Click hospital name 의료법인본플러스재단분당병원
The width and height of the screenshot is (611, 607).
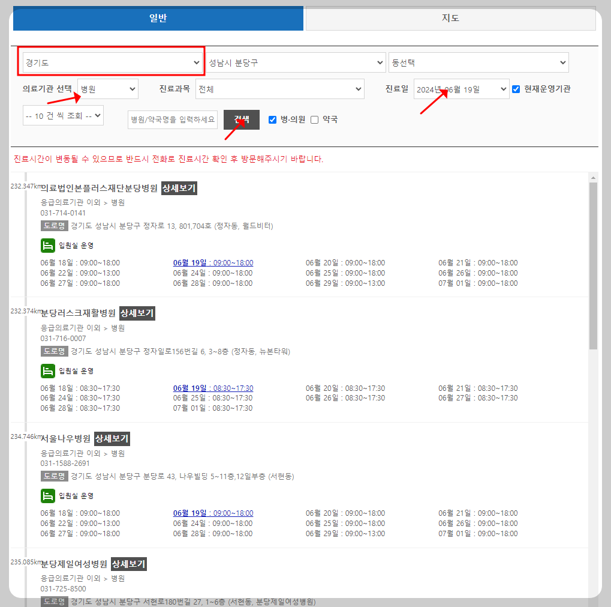pos(99,188)
